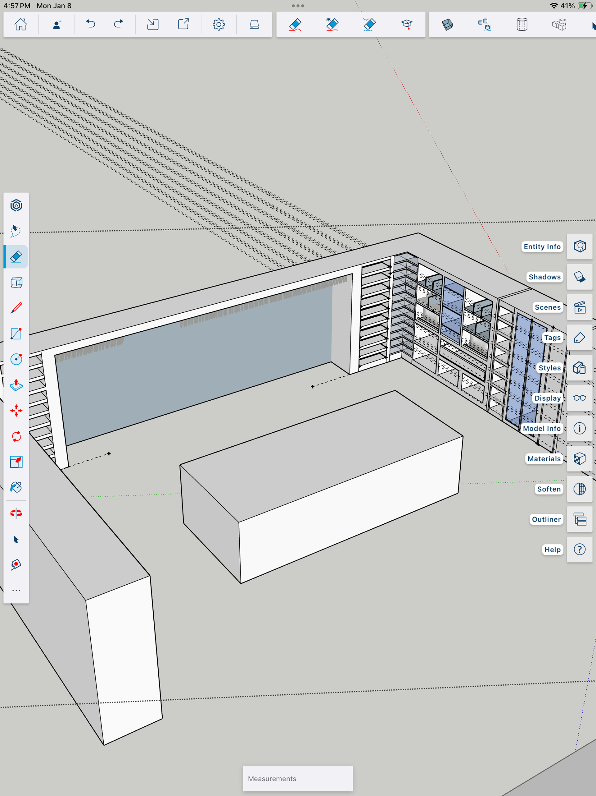
Task: Activate the Move tool
Action: tap(16, 411)
